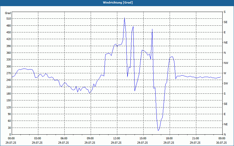Click the "00:00" label above date 30.07.25
The height and width of the screenshot is (146, 234).
pos(221,138)
